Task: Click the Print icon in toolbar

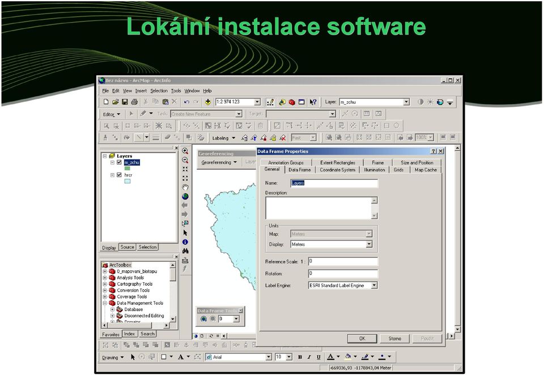Action: click(134, 102)
